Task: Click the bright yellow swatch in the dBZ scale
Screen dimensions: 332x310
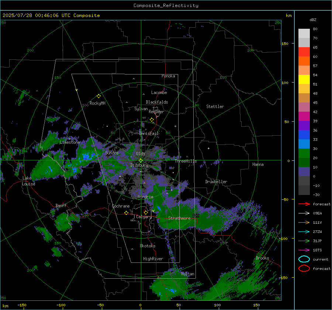Action: 304,80
